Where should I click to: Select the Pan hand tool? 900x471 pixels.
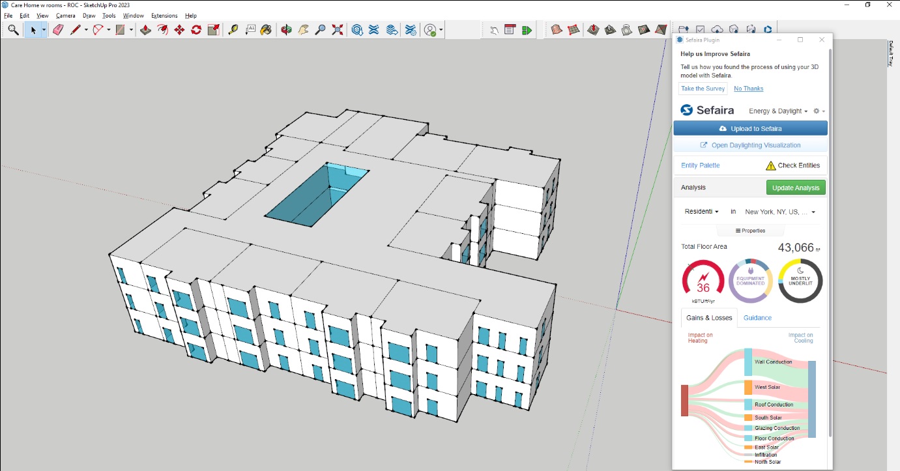click(303, 30)
